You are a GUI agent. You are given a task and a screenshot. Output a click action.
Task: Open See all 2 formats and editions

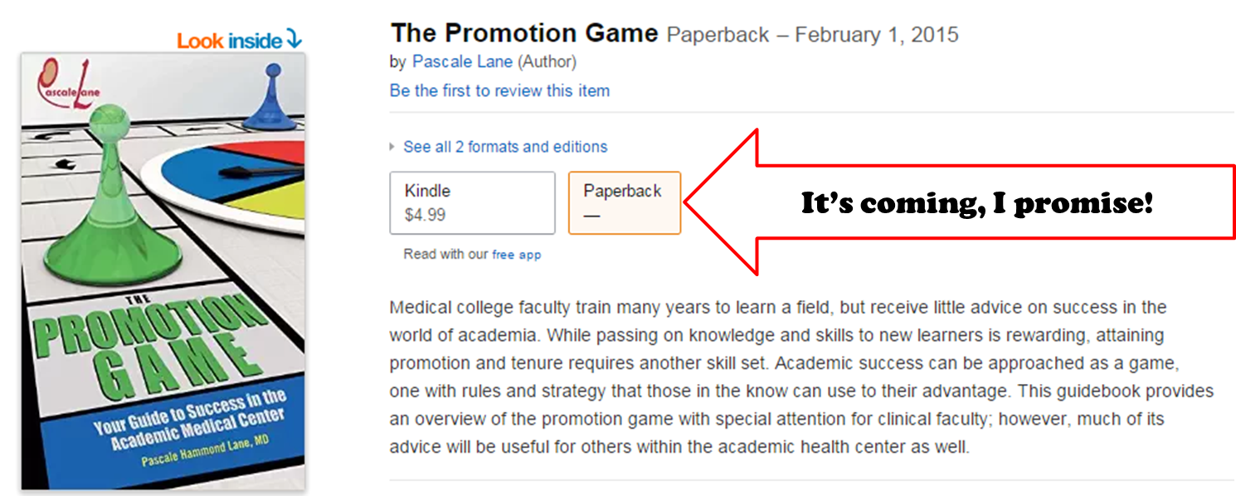pyautogui.click(x=505, y=147)
